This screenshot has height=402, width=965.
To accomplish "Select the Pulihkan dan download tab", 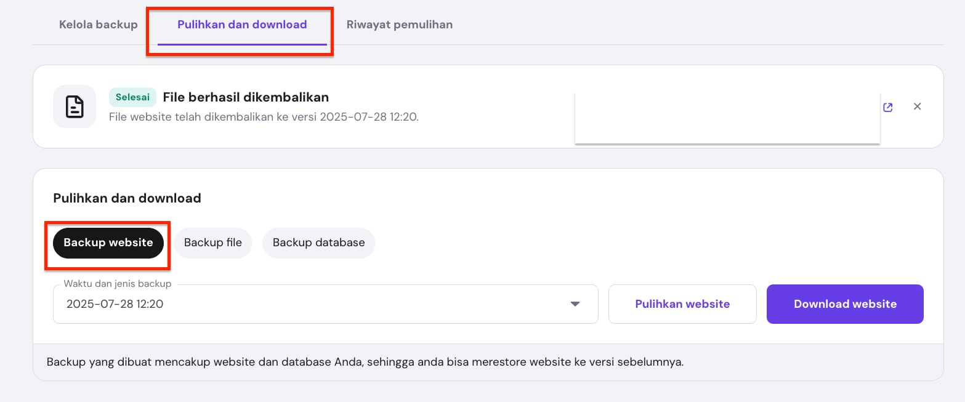I will click(x=242, y=25).
